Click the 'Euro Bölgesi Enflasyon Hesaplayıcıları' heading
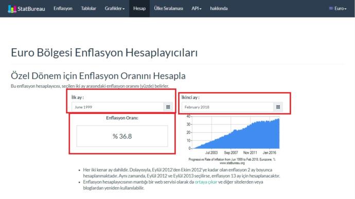 pyautogui.click(x=104, y=52)
